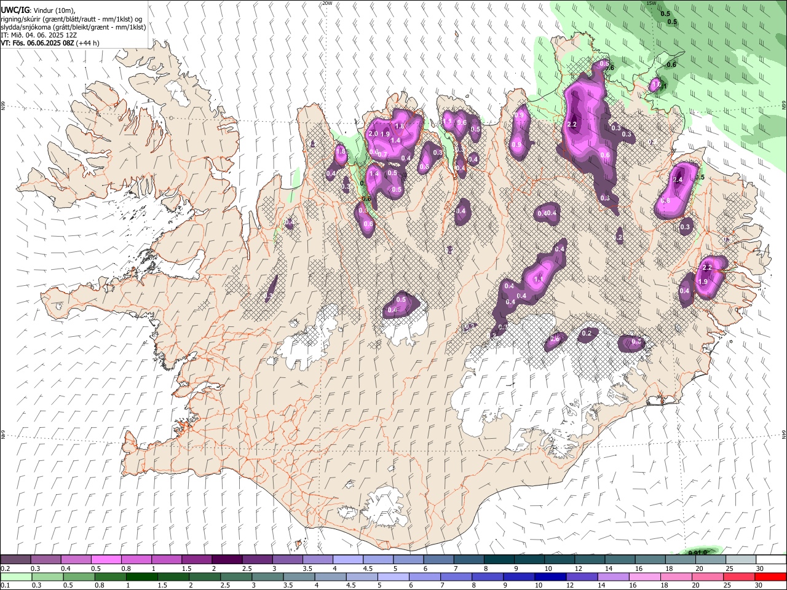Click the 'VT: Fös. 06.06.2025 08Z (+44 h)' line

pyautogui.click(x=50, y=43)
